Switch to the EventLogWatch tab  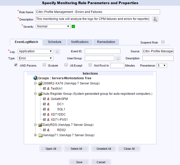pos(26,42)
